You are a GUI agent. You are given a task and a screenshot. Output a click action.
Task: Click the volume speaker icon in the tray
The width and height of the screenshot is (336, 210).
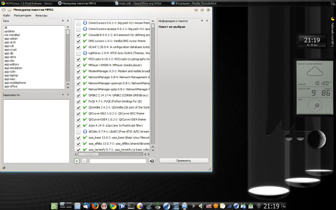pyautogui.click(x=201, y=206)
